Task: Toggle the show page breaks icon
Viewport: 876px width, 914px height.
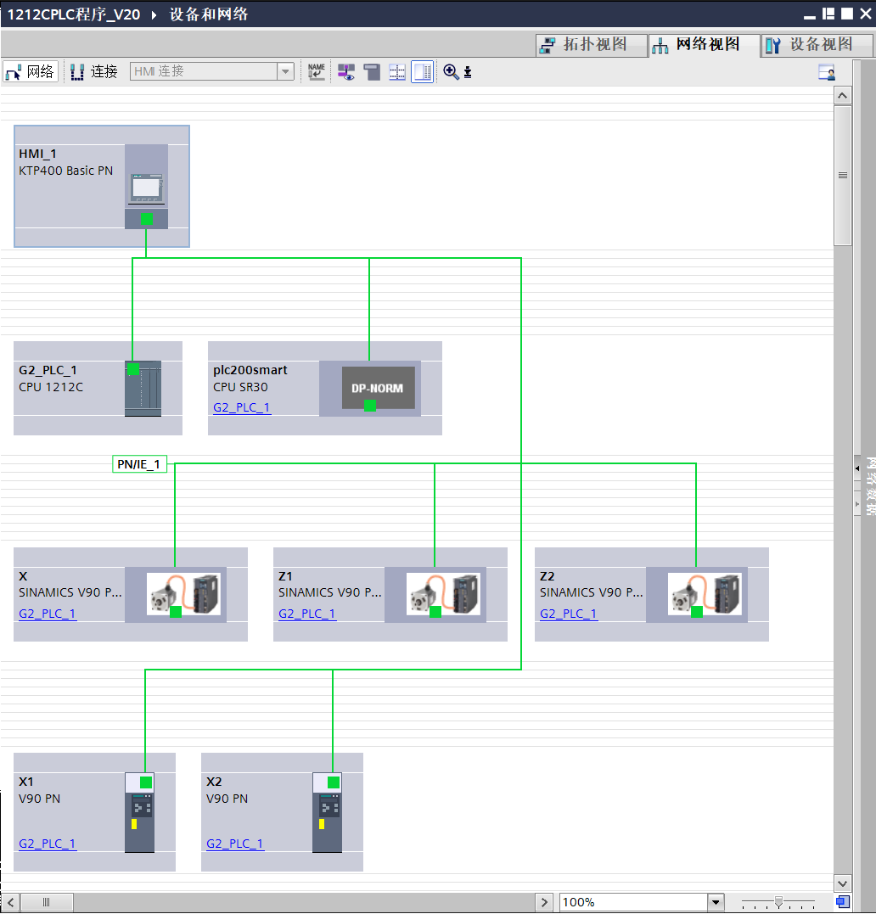Action: coord(397,72)
